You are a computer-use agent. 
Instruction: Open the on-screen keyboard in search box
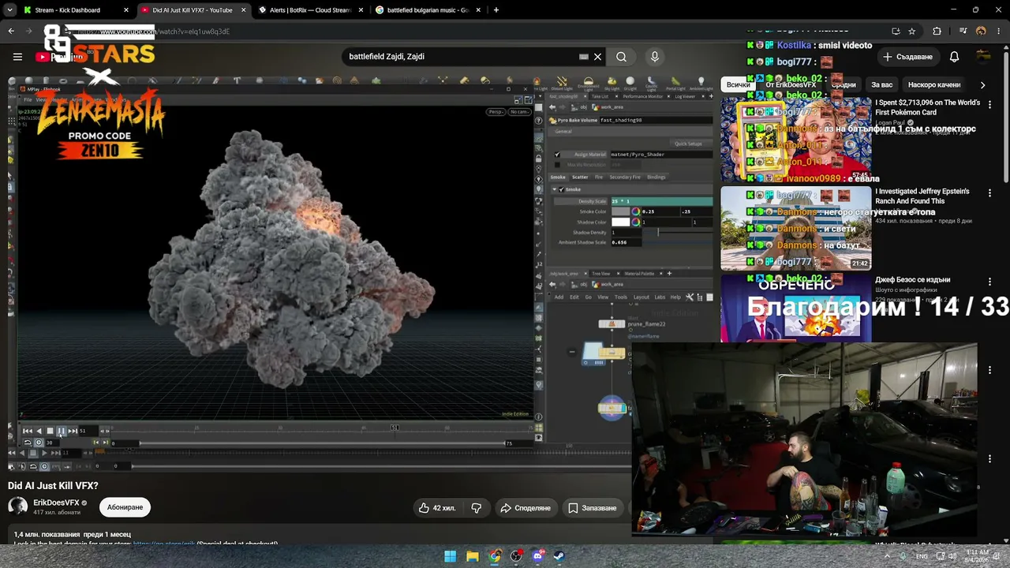coord(583,57)
